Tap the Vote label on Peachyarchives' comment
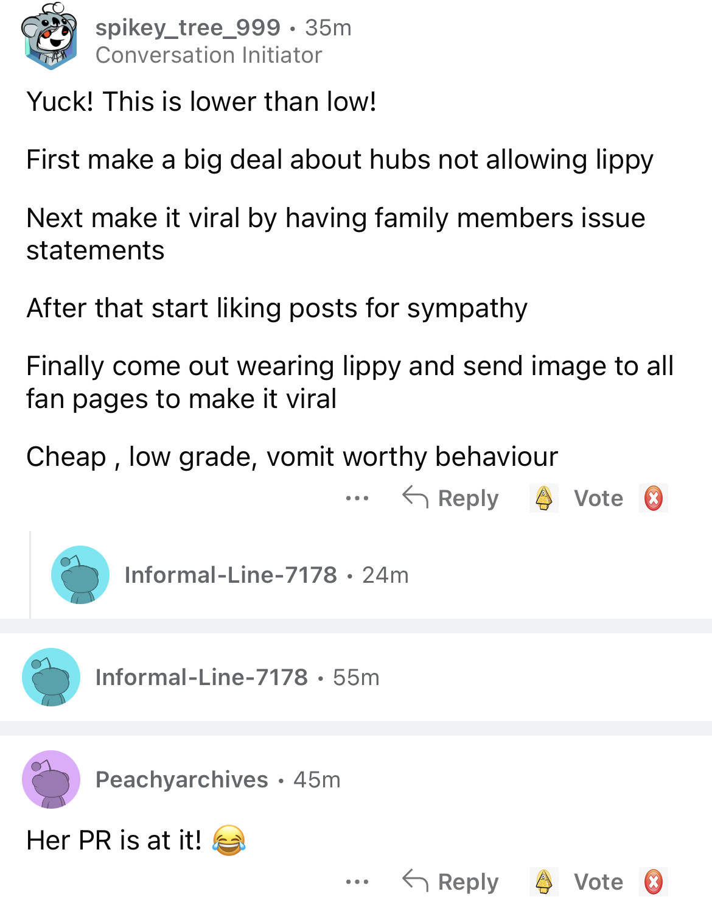This screenshot has height=897, width=712. [598, 881]
